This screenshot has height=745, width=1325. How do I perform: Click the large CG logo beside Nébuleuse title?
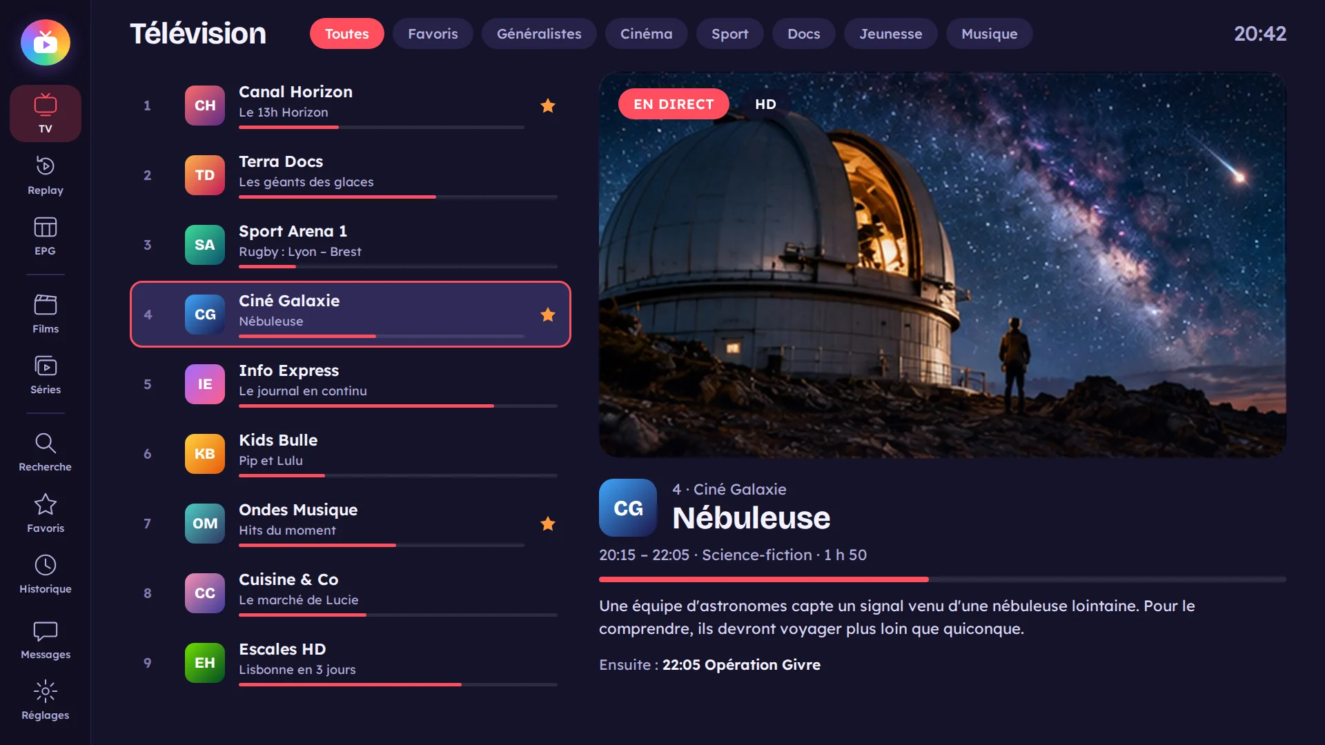(x=628, y=508)
